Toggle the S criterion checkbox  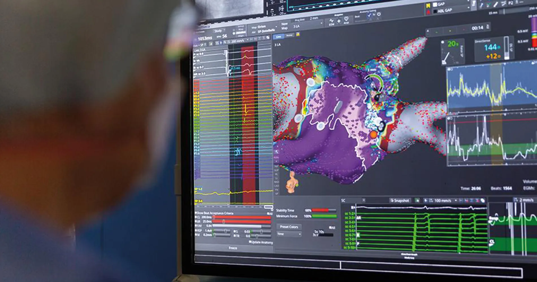[x=235, y=231]
